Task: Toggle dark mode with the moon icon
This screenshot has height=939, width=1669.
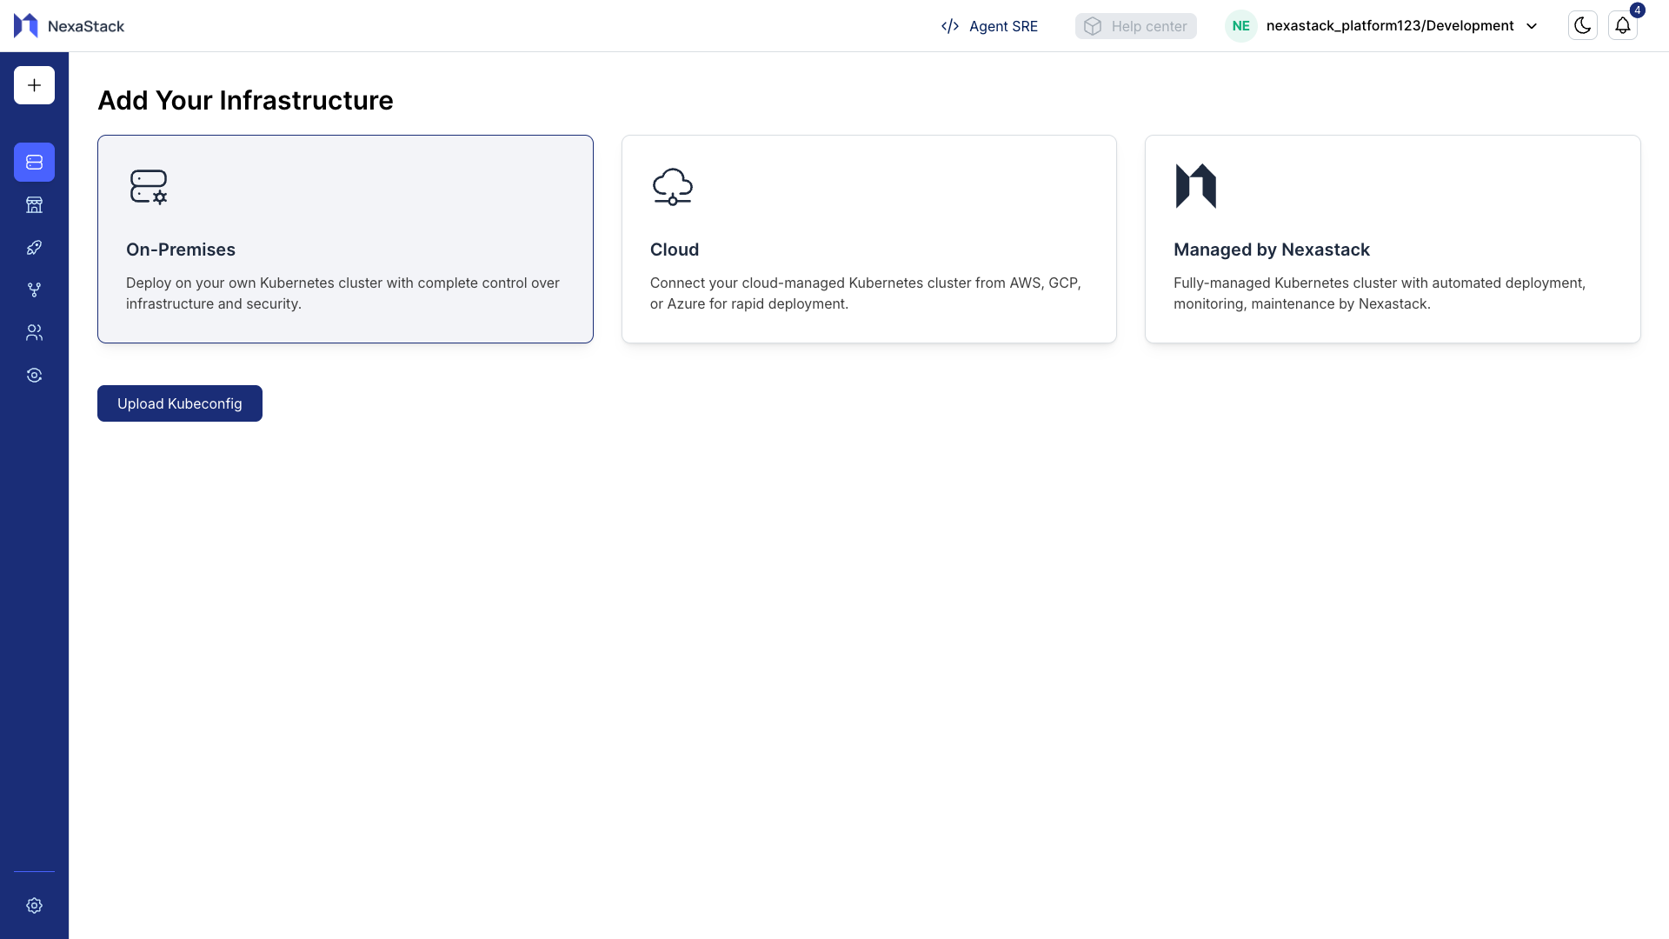Action: (1582, 25)
